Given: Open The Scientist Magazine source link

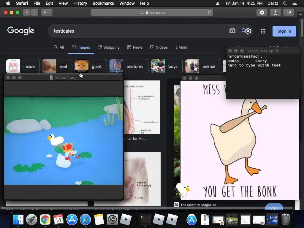Looking at the screenshot, I should pos(198,205).
